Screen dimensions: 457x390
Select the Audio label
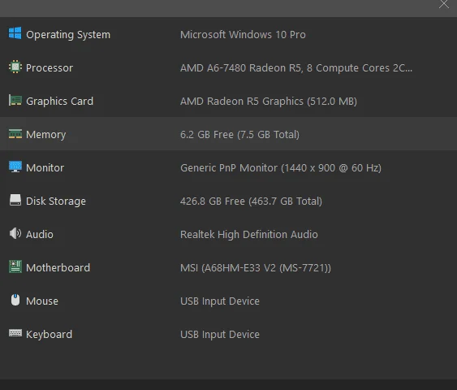coord(40,235)
